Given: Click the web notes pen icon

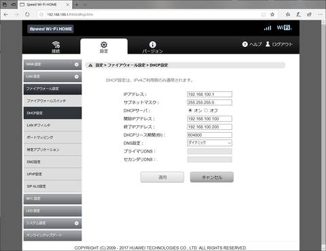Looking at the screenshot, I should (299, 14).
